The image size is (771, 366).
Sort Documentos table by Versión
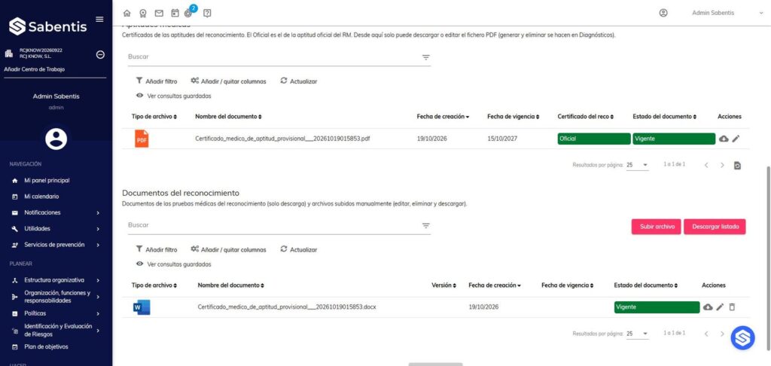444,285
